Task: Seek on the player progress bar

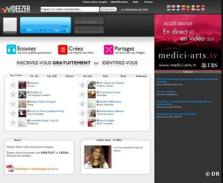Action: click(40, 26)
